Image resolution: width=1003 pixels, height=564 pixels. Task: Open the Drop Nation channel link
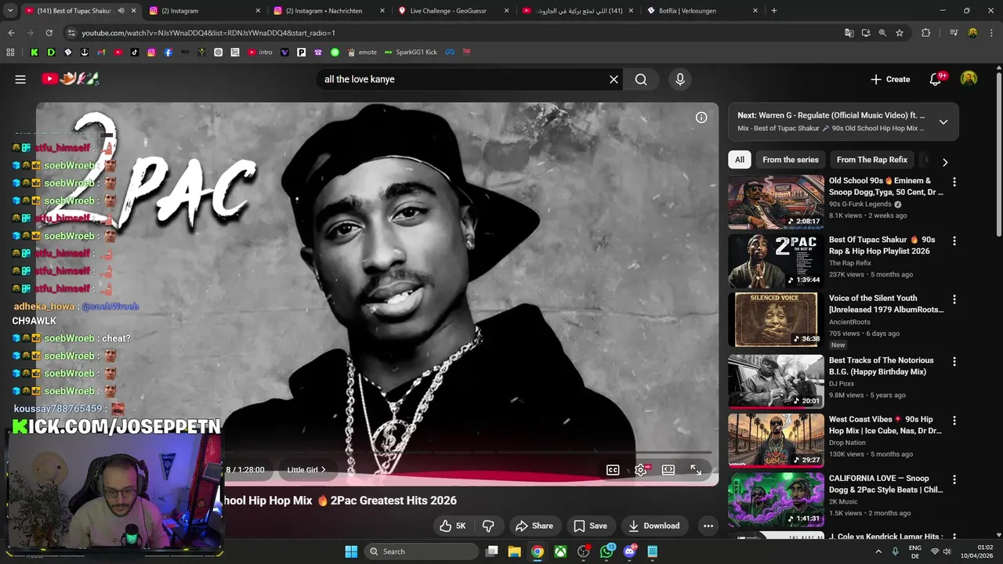click(847, 443)
